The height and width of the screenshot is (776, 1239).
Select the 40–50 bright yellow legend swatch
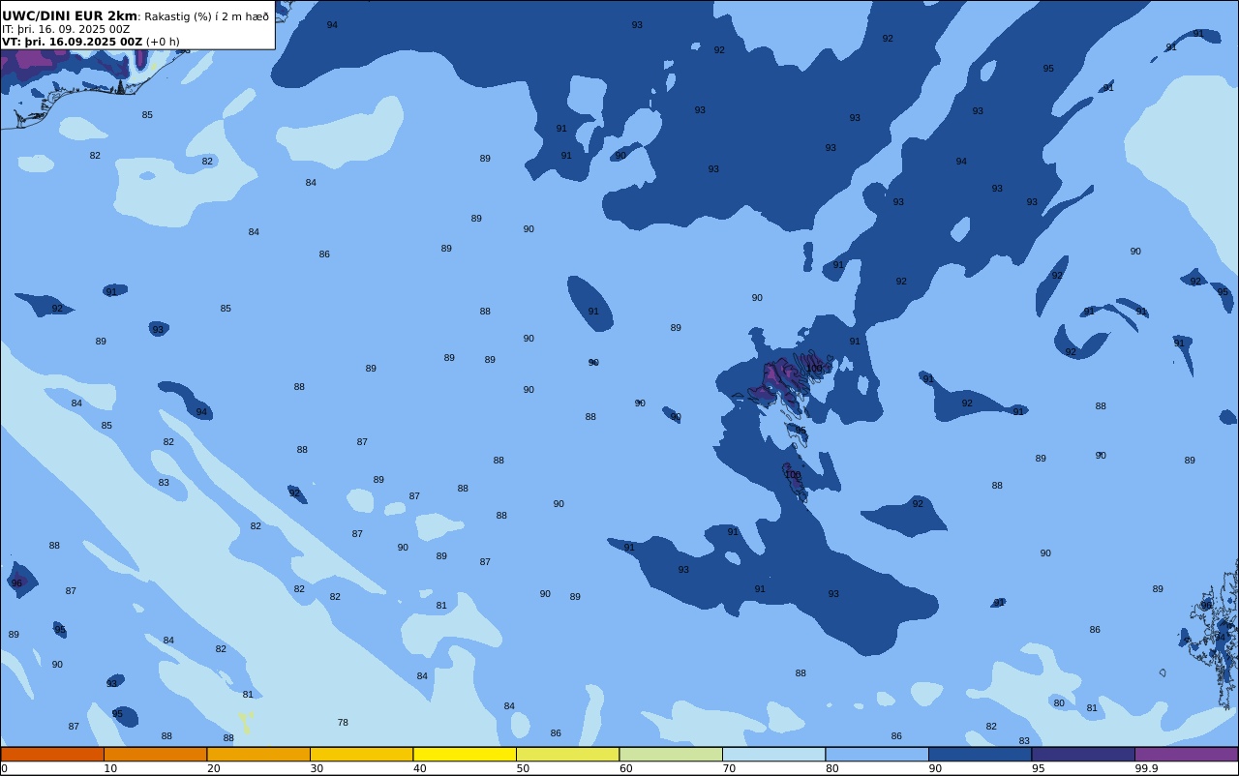pyautogui.click(x=465, y=754)
